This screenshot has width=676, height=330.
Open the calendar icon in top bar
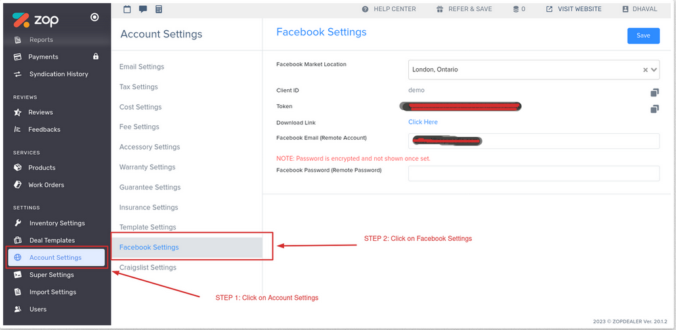pyautogui.click(x=127, y=9)
